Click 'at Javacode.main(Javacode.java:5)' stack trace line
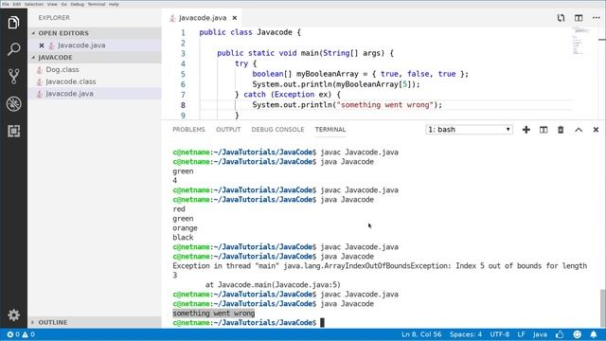 coord(273,284)
